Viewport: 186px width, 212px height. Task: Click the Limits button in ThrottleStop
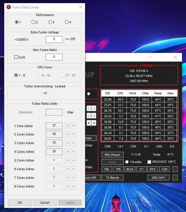click(x=112, y=162)
